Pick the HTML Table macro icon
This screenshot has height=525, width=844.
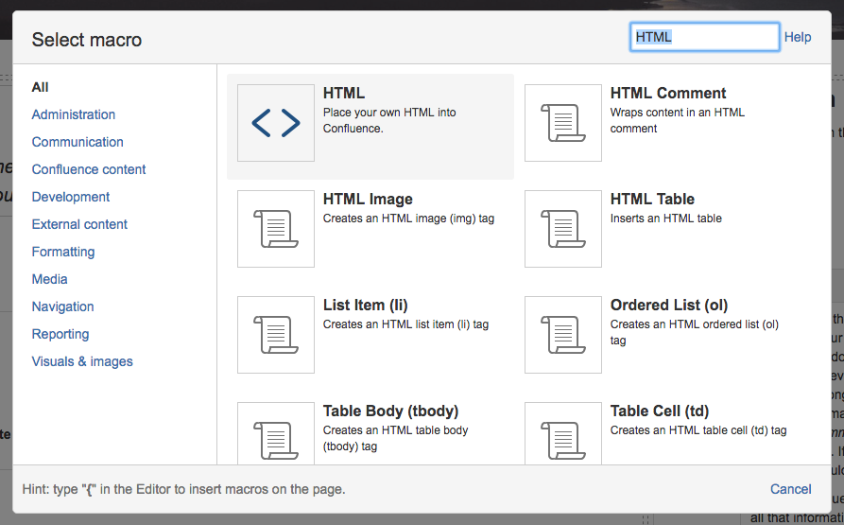click(x=563, y=229)
